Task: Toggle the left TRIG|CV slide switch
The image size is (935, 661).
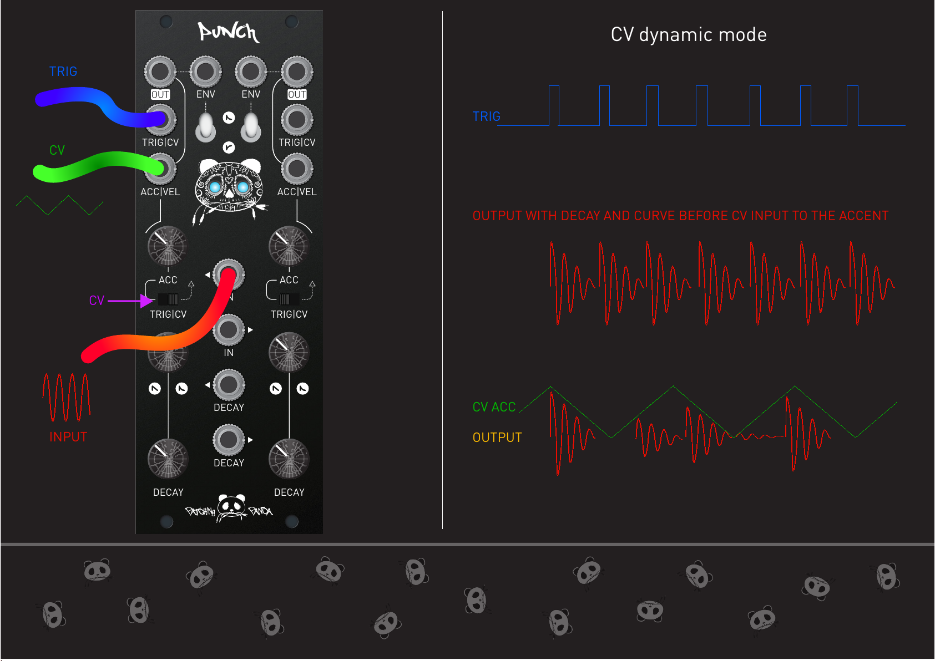Action: (168, 299)
